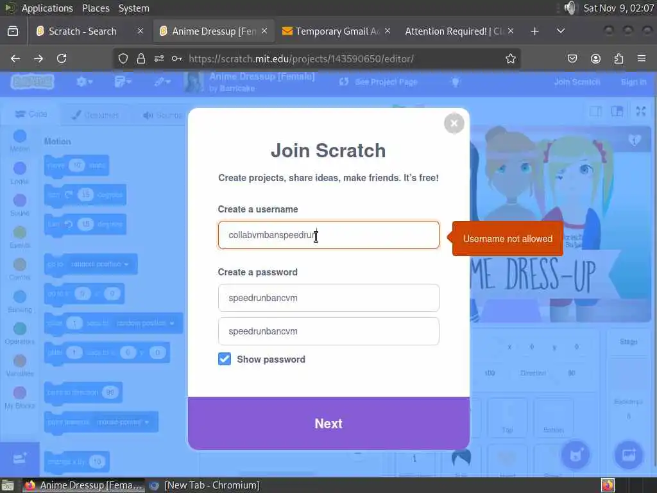Select Anime Dressup taskbar window

click(x=83, y=485)
